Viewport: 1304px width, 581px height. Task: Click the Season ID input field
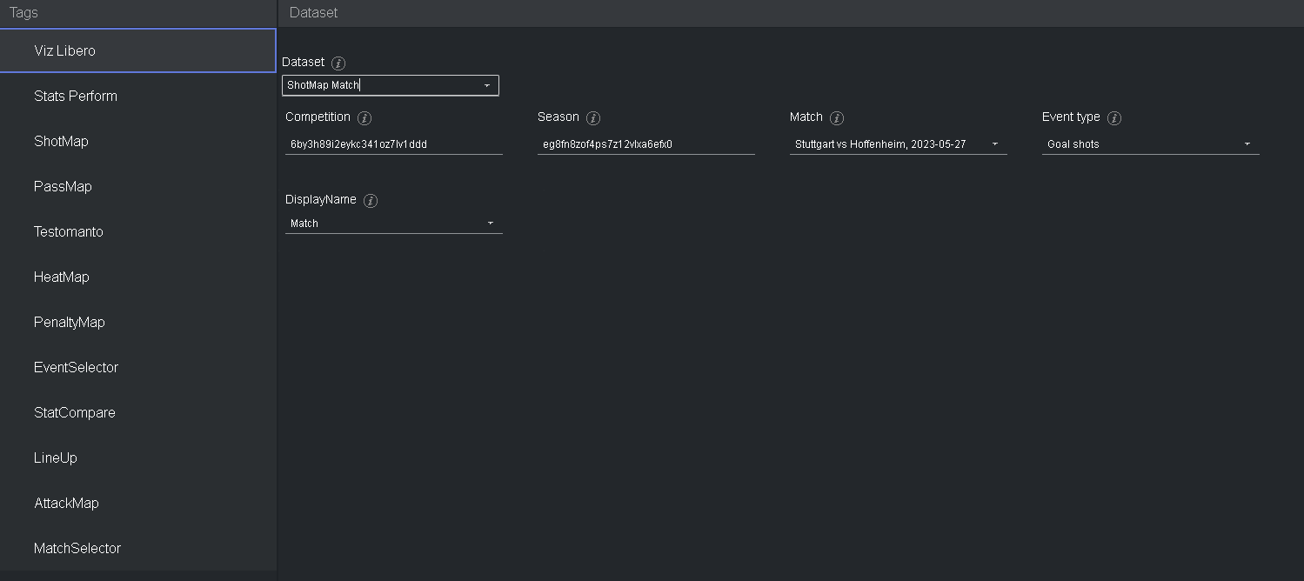pyautogui.click(x=645, y=144)
